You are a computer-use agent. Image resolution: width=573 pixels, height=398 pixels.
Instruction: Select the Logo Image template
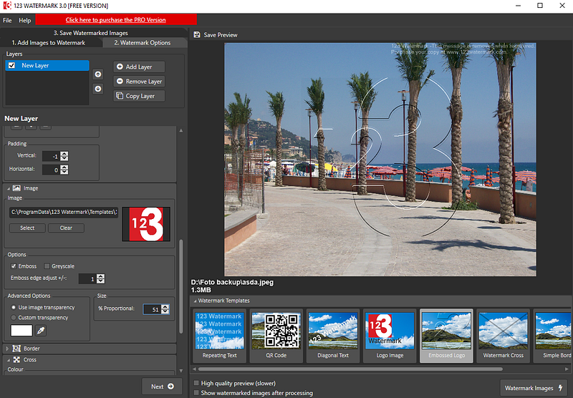click(x=390, y=336)
